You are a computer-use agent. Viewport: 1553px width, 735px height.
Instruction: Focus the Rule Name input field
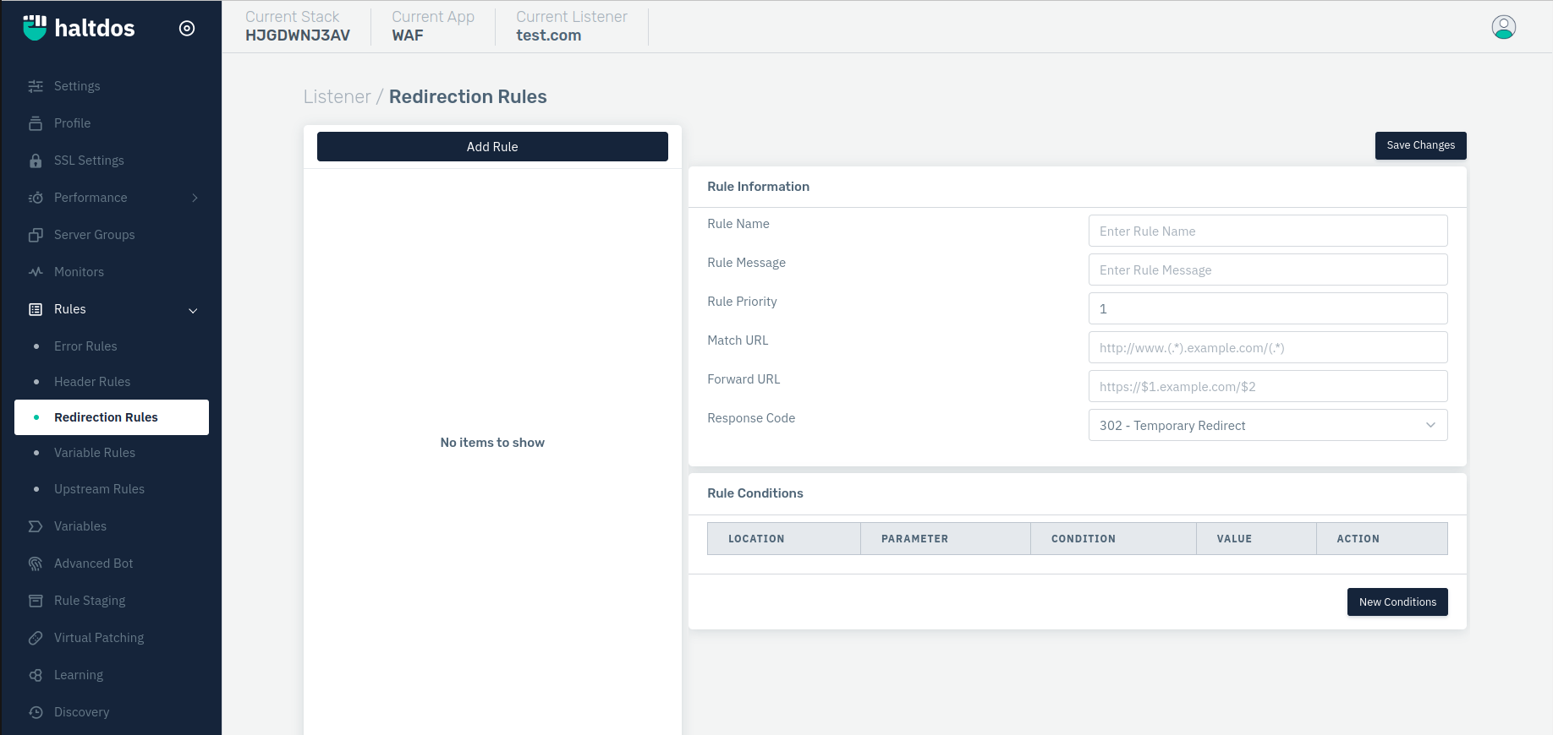(1267, 231)
